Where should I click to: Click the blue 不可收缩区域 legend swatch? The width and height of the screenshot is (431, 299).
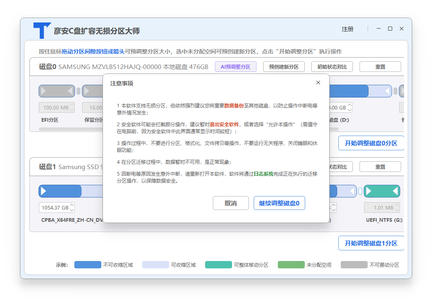tap(88, 265)
